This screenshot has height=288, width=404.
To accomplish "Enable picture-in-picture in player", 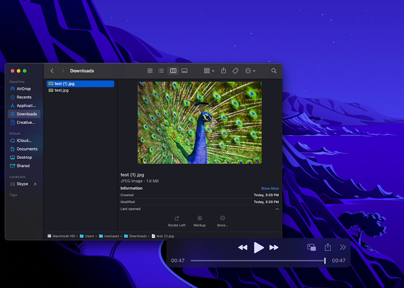I will [x=312, y=247].
